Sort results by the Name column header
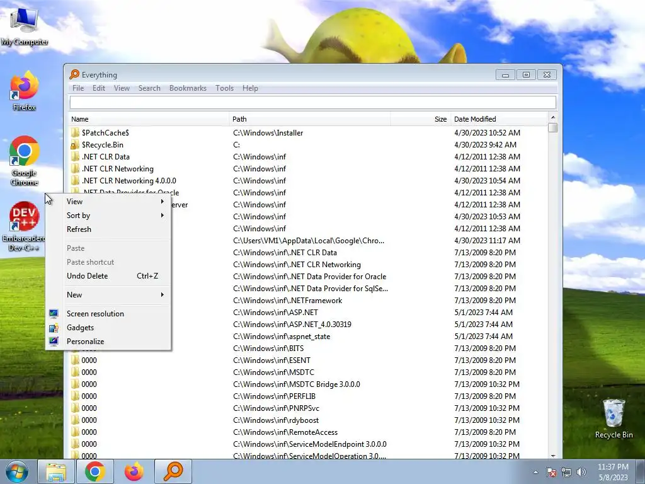This screenshot has height=484, width=645. click(149, 119)
